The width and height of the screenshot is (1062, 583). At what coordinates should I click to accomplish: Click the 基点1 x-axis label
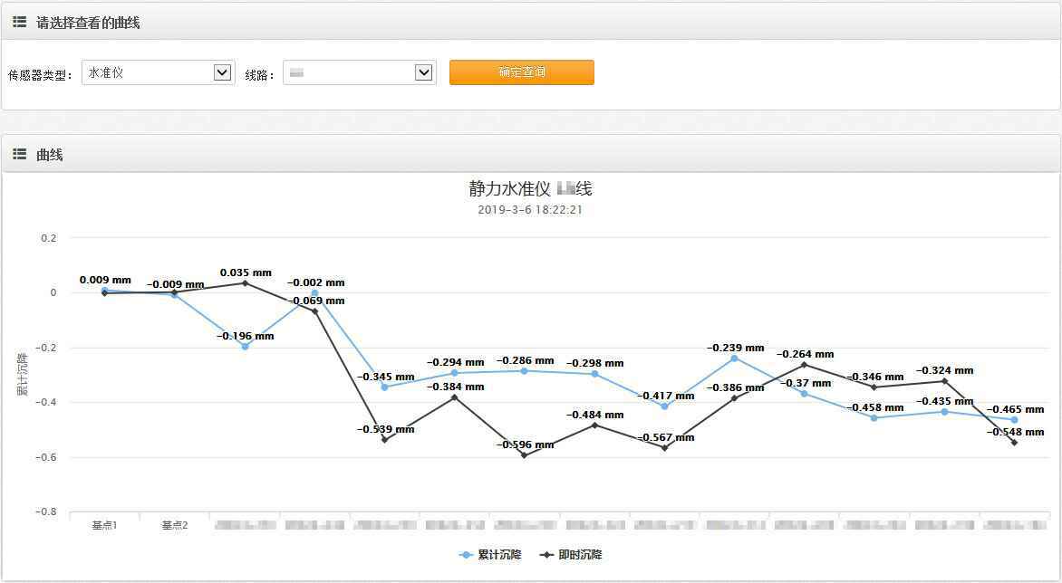point(104,525)
